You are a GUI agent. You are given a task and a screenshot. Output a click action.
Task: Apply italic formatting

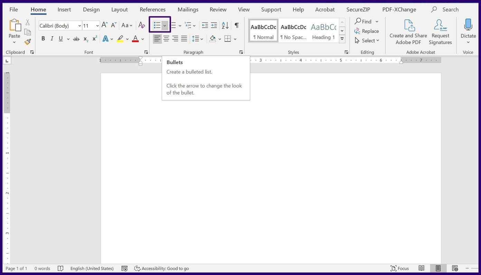coord(52,38)
